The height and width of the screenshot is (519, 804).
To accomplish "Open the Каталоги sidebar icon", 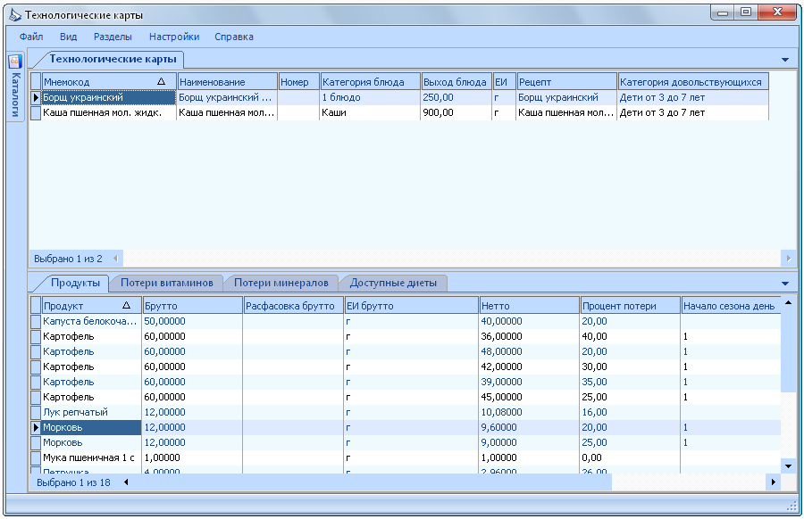I will [x=15, y=61].
